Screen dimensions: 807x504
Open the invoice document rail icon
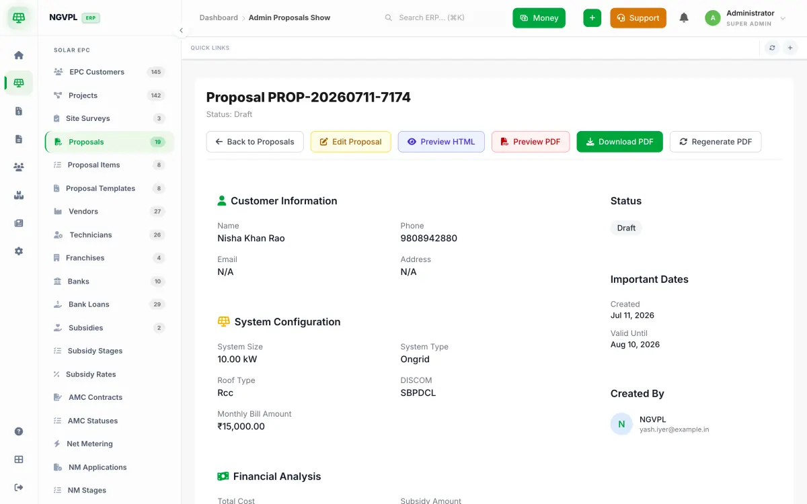(19, 111)
